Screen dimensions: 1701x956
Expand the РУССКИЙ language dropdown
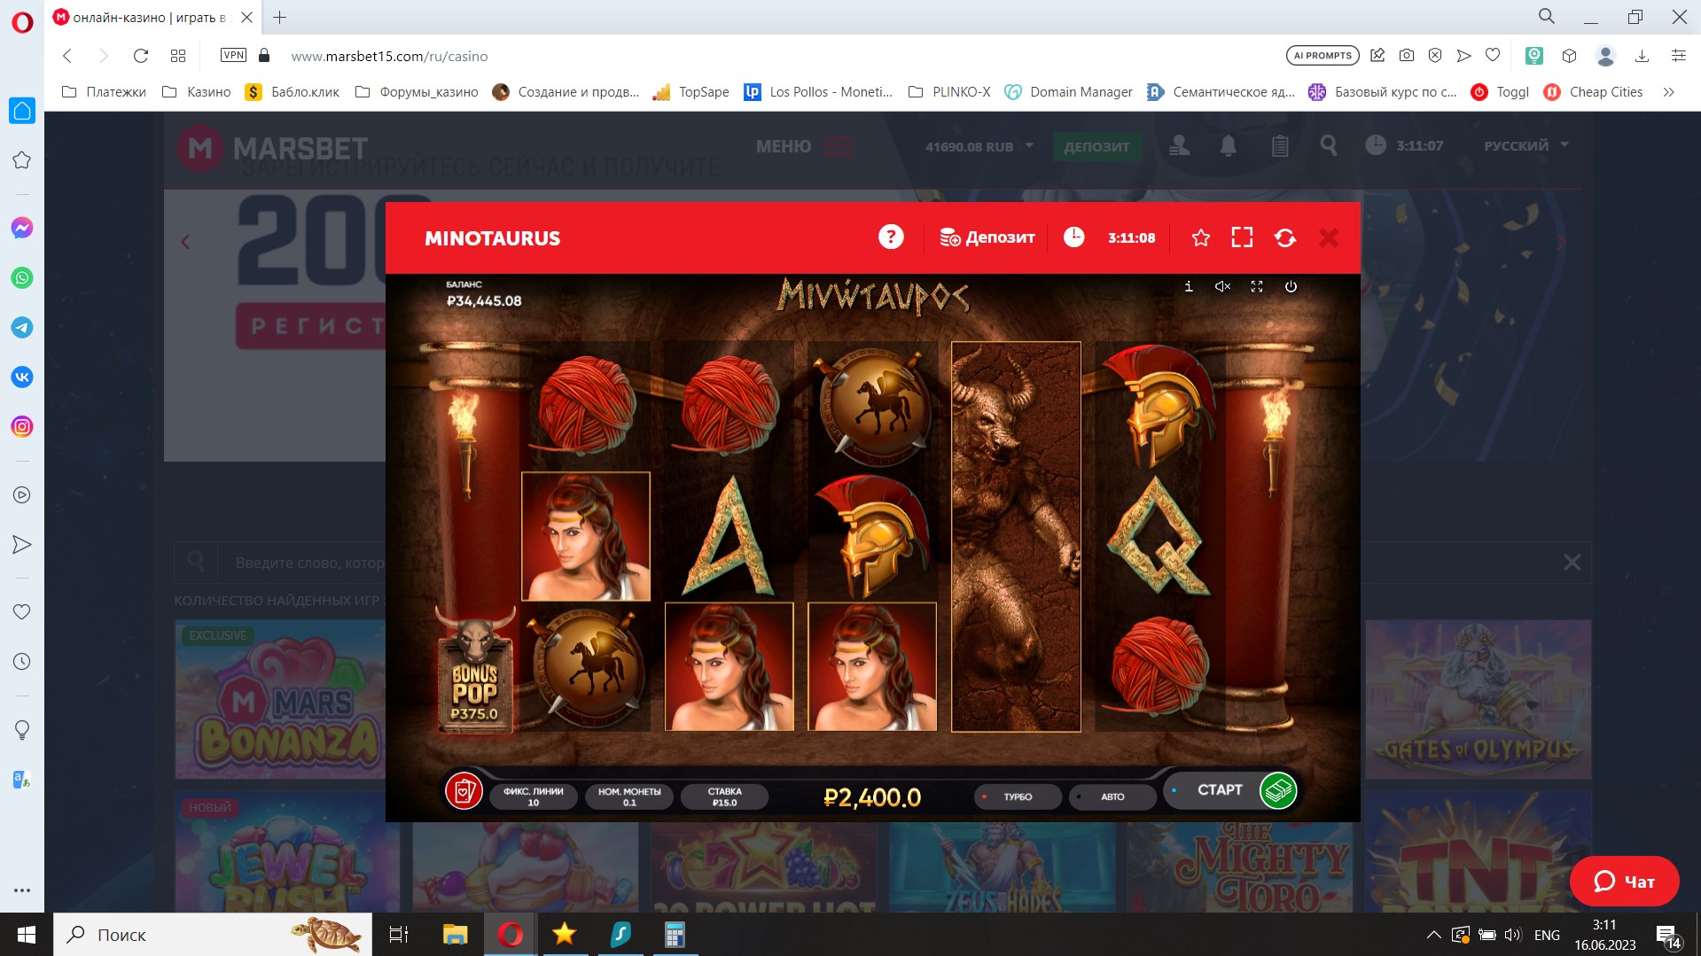coord(1526,145)
